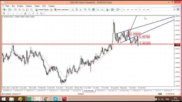Toggle the Market Watch window icon
Viewport: 182px width, 102px height.
click(x=16, y=10)
